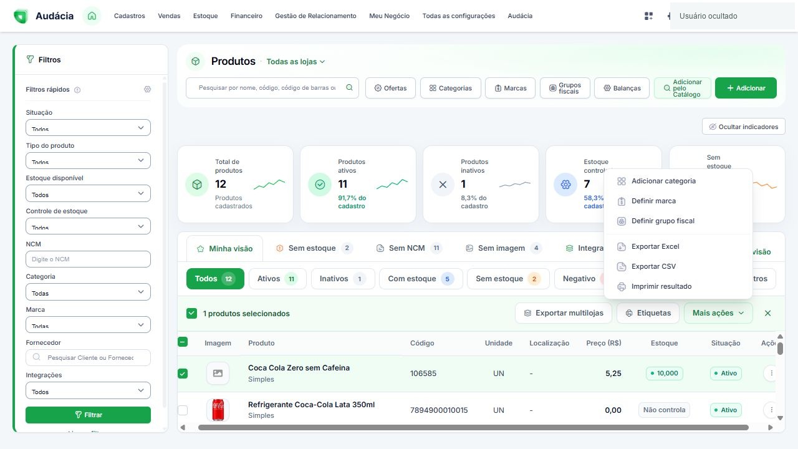Image resolution: width=798 pixels, height=449 pixels.
Task: Click the search magnifier icon
Action: pyautogui.click(x=349, y=88)
